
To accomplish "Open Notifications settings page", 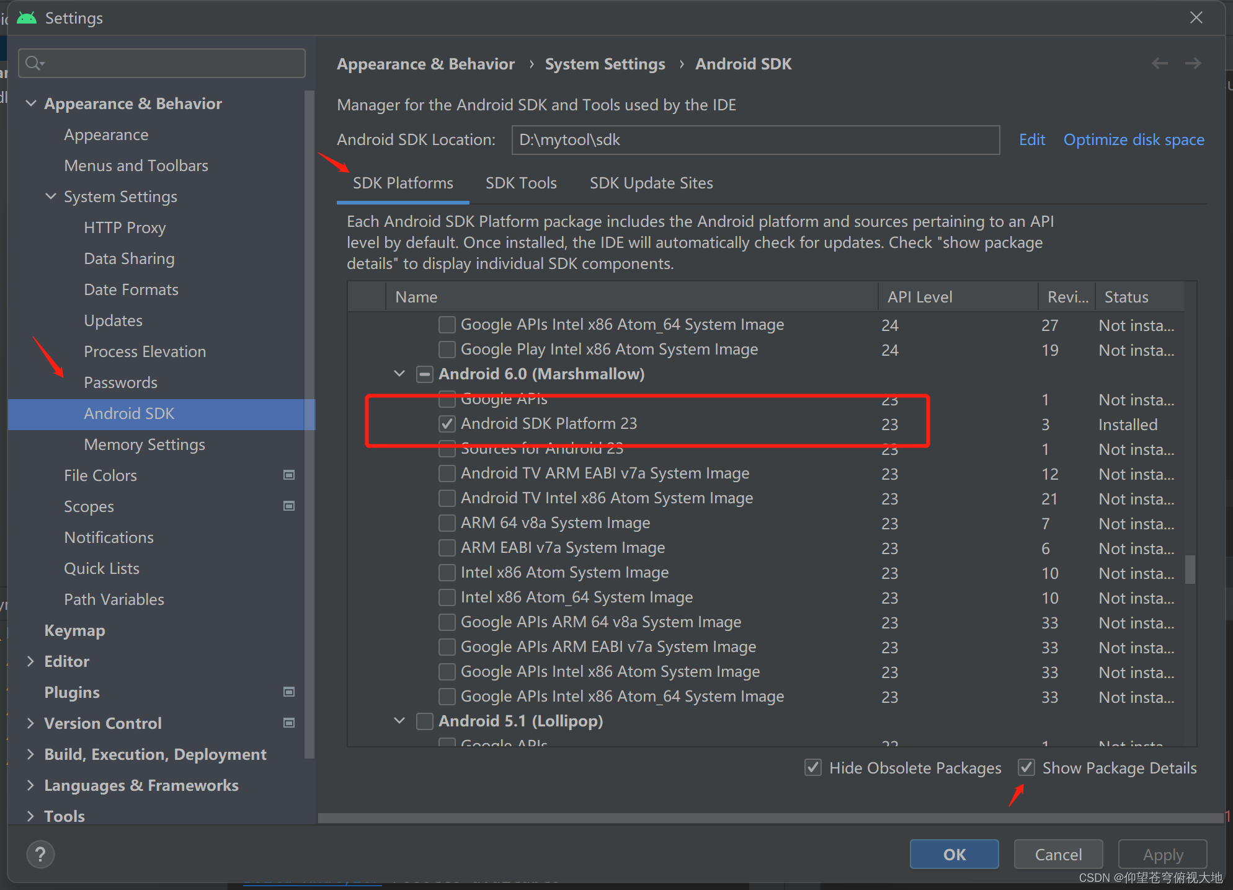I will (109, 537).
